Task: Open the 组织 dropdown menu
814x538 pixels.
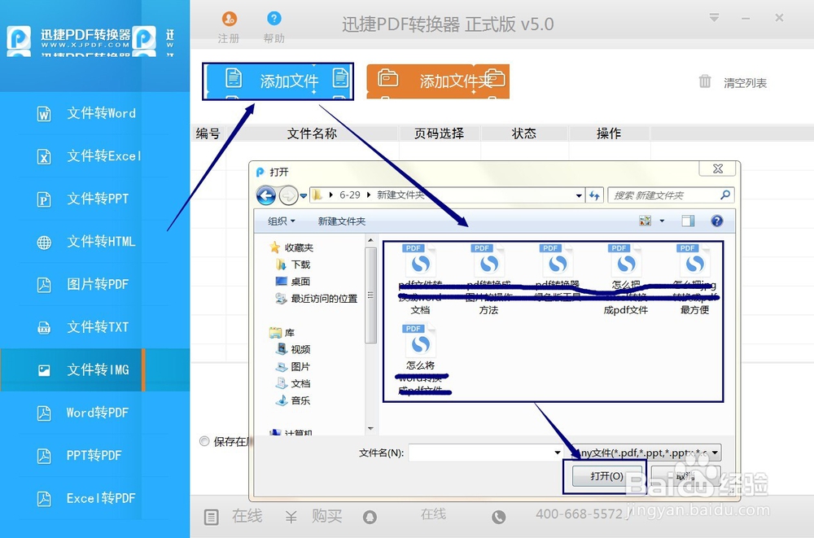Action: coord(282,221)
